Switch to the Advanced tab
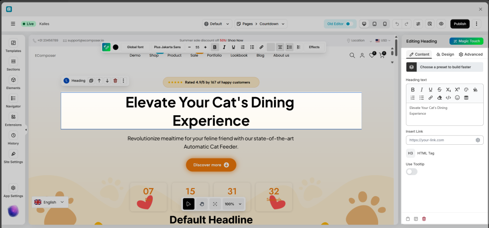 [471, 54]
